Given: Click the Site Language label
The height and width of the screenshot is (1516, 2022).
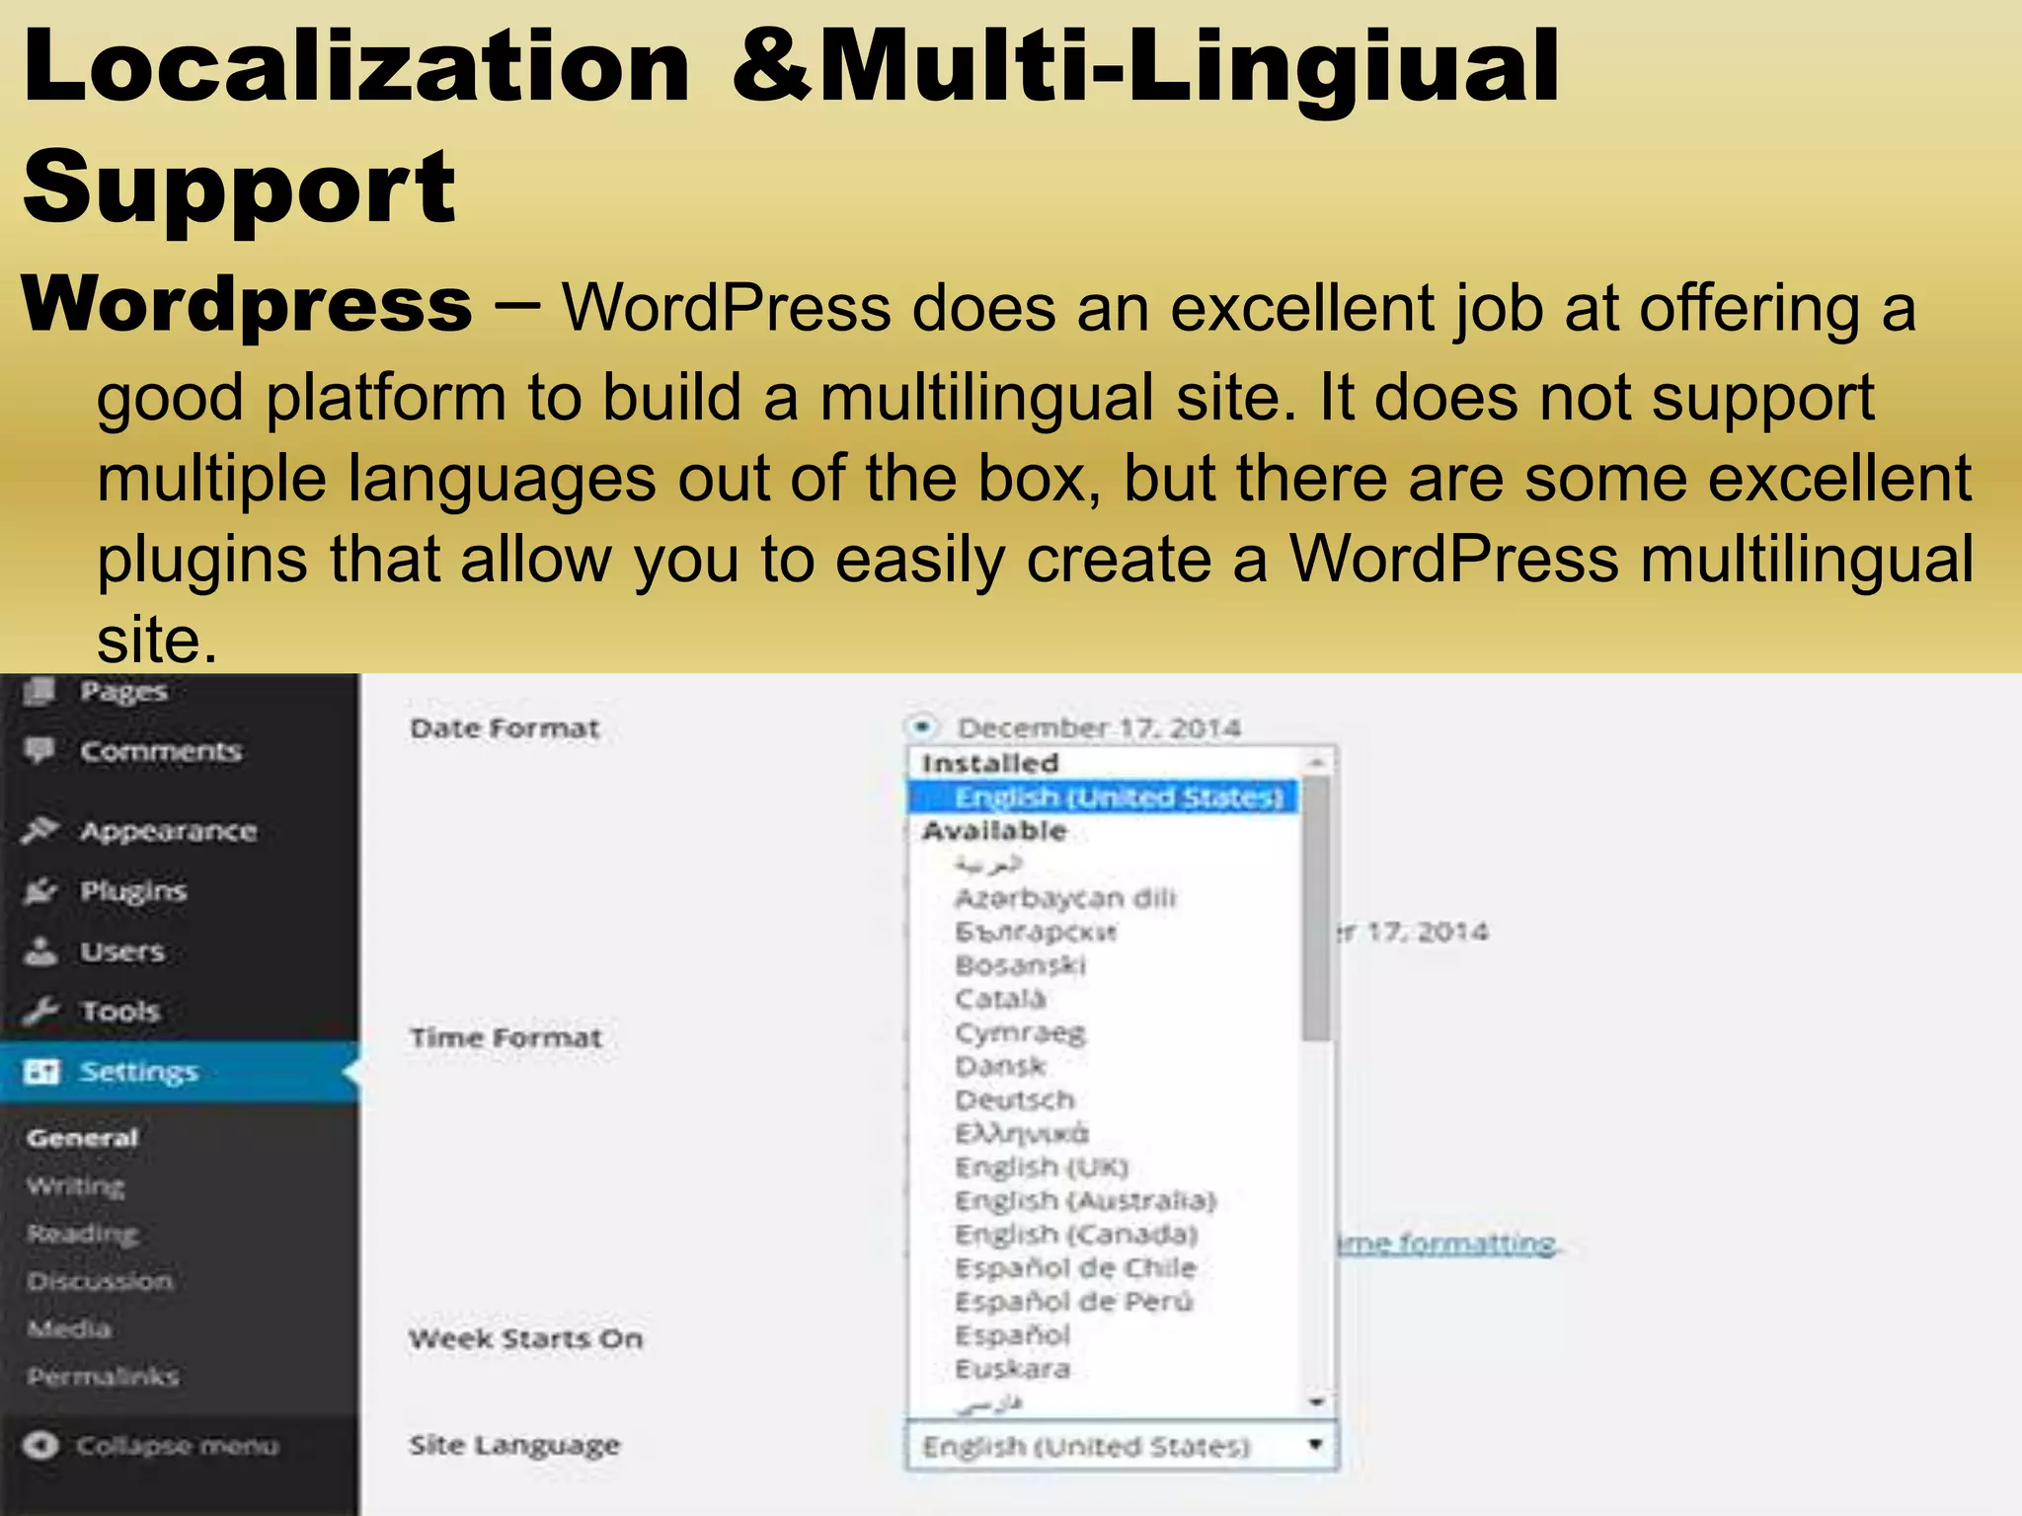Looking at the screenshot, I should pyautogui.click(x=514, y=1446).
